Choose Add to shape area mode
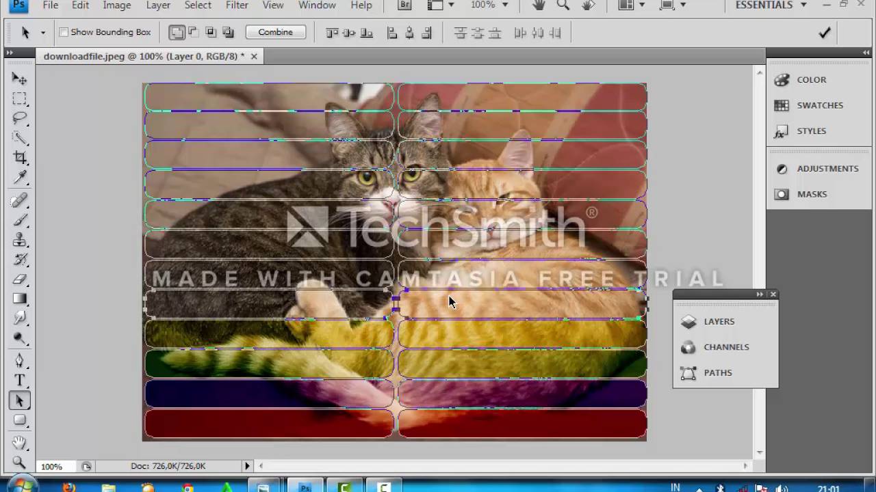The width and height of the screenshot is (876, 492). coord(177,32)
